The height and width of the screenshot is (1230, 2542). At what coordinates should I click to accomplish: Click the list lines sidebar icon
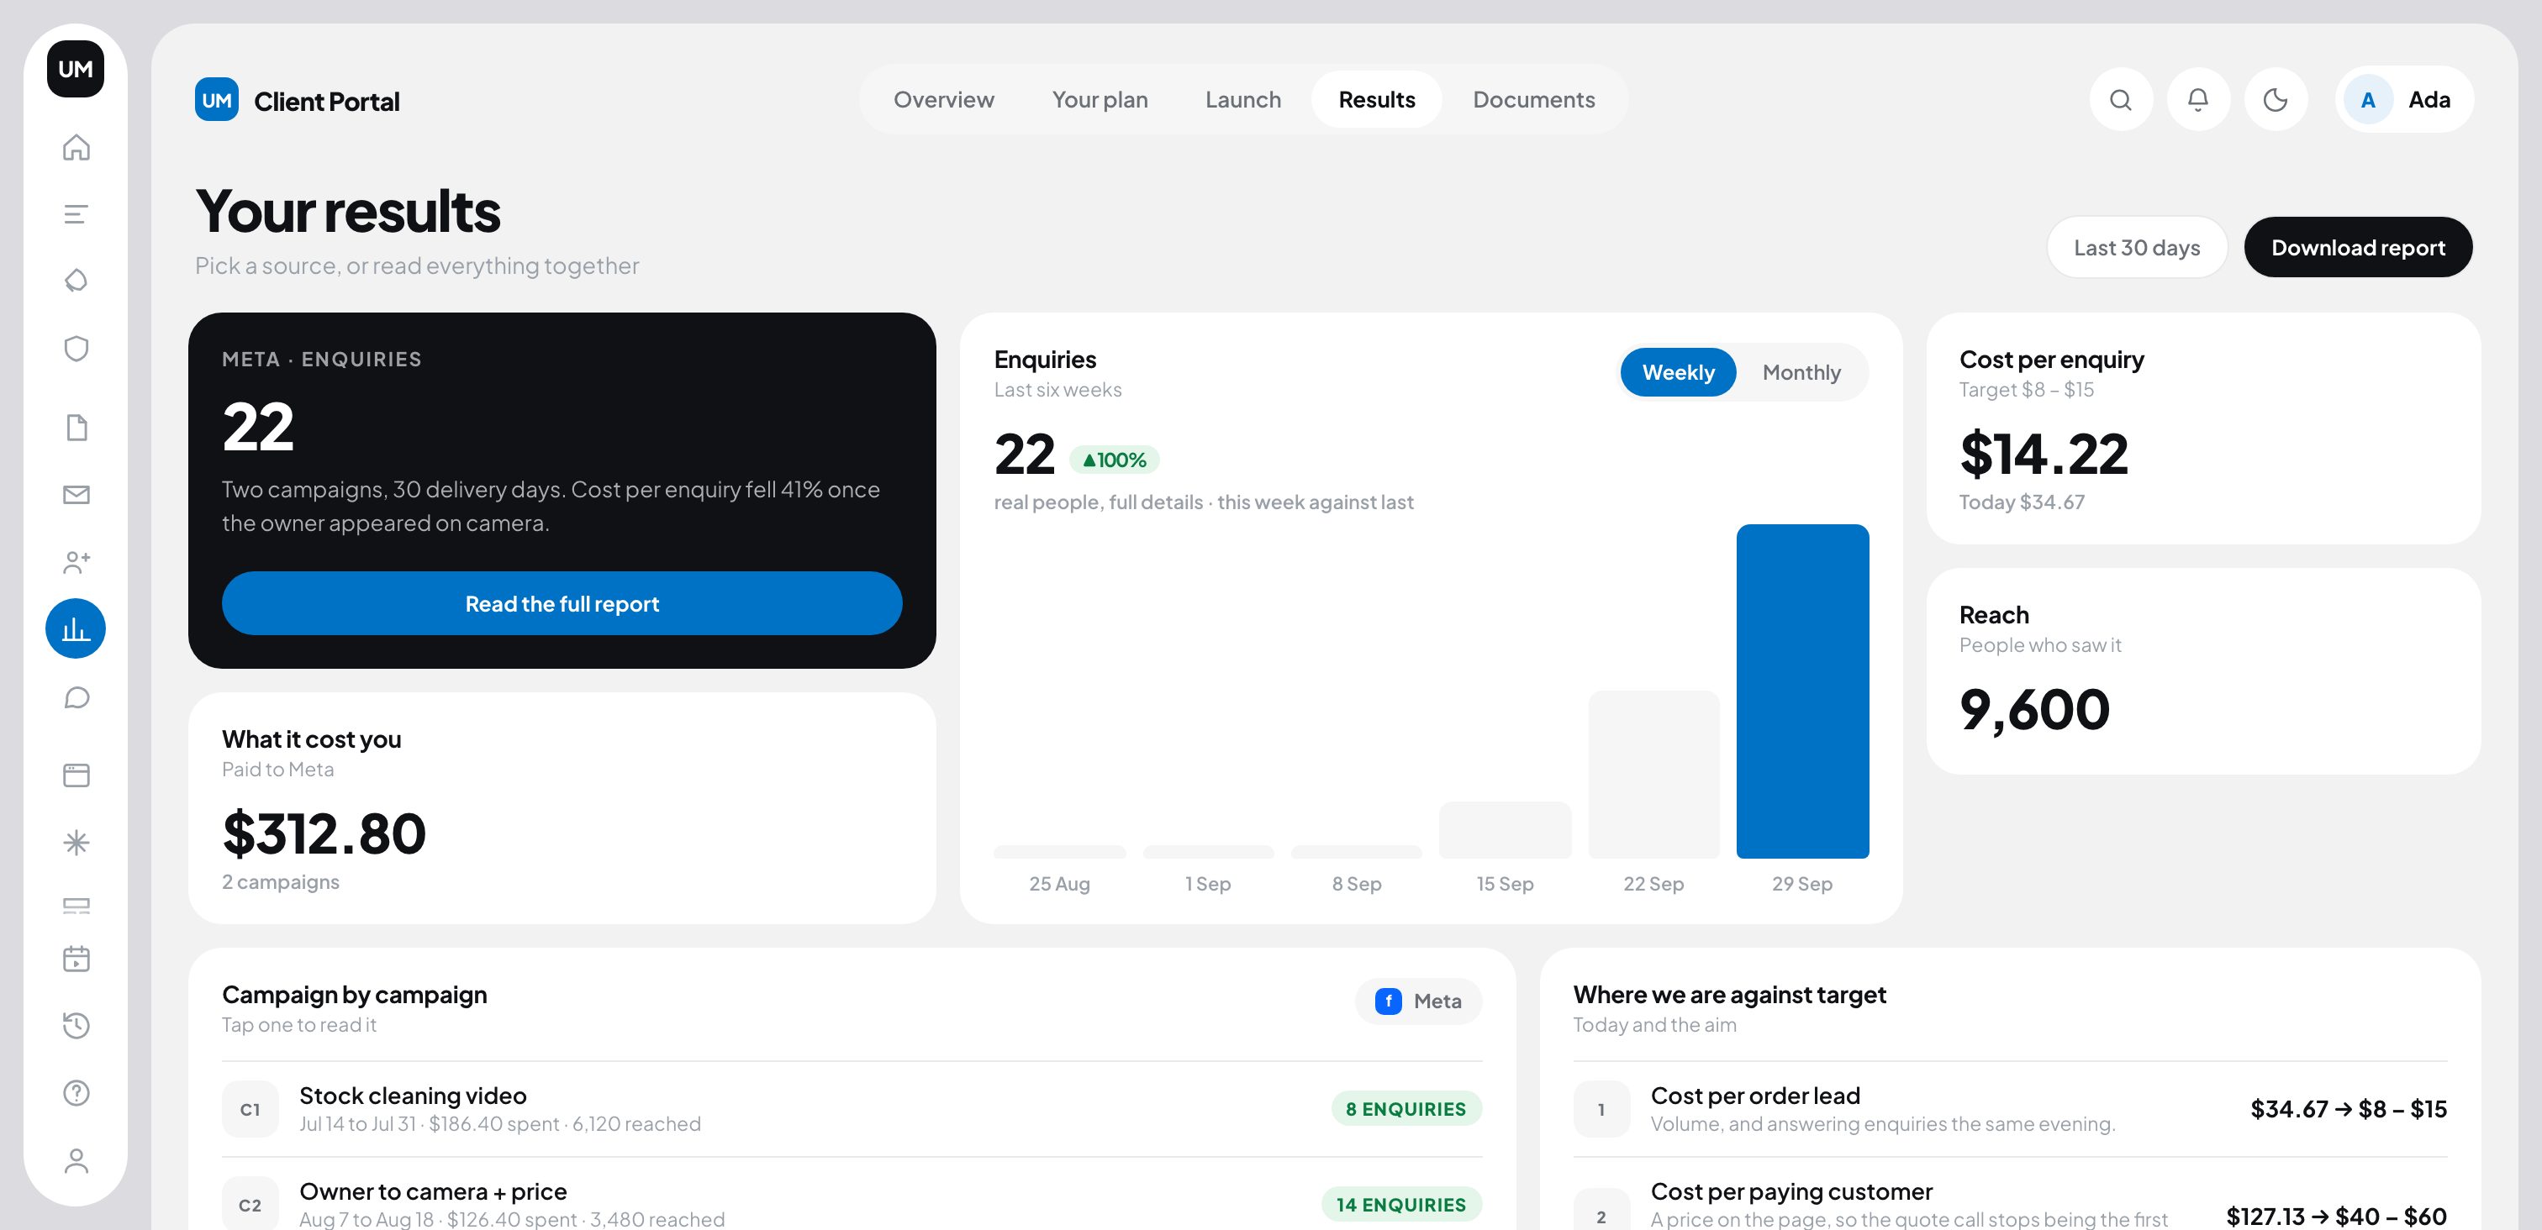coord(76,214)
